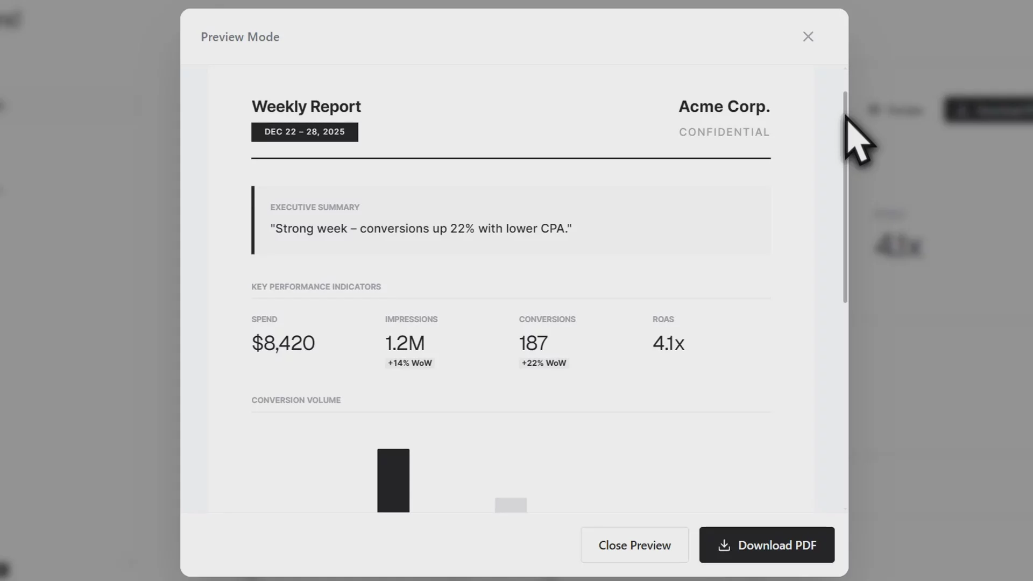1033x581 pixels.
Task: Click the DEC 22 – 28, 2025 date badge
Action: pyautogui.click(x=305, y=132)
